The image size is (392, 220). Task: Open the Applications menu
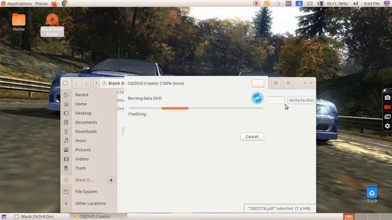click(19, 4)
